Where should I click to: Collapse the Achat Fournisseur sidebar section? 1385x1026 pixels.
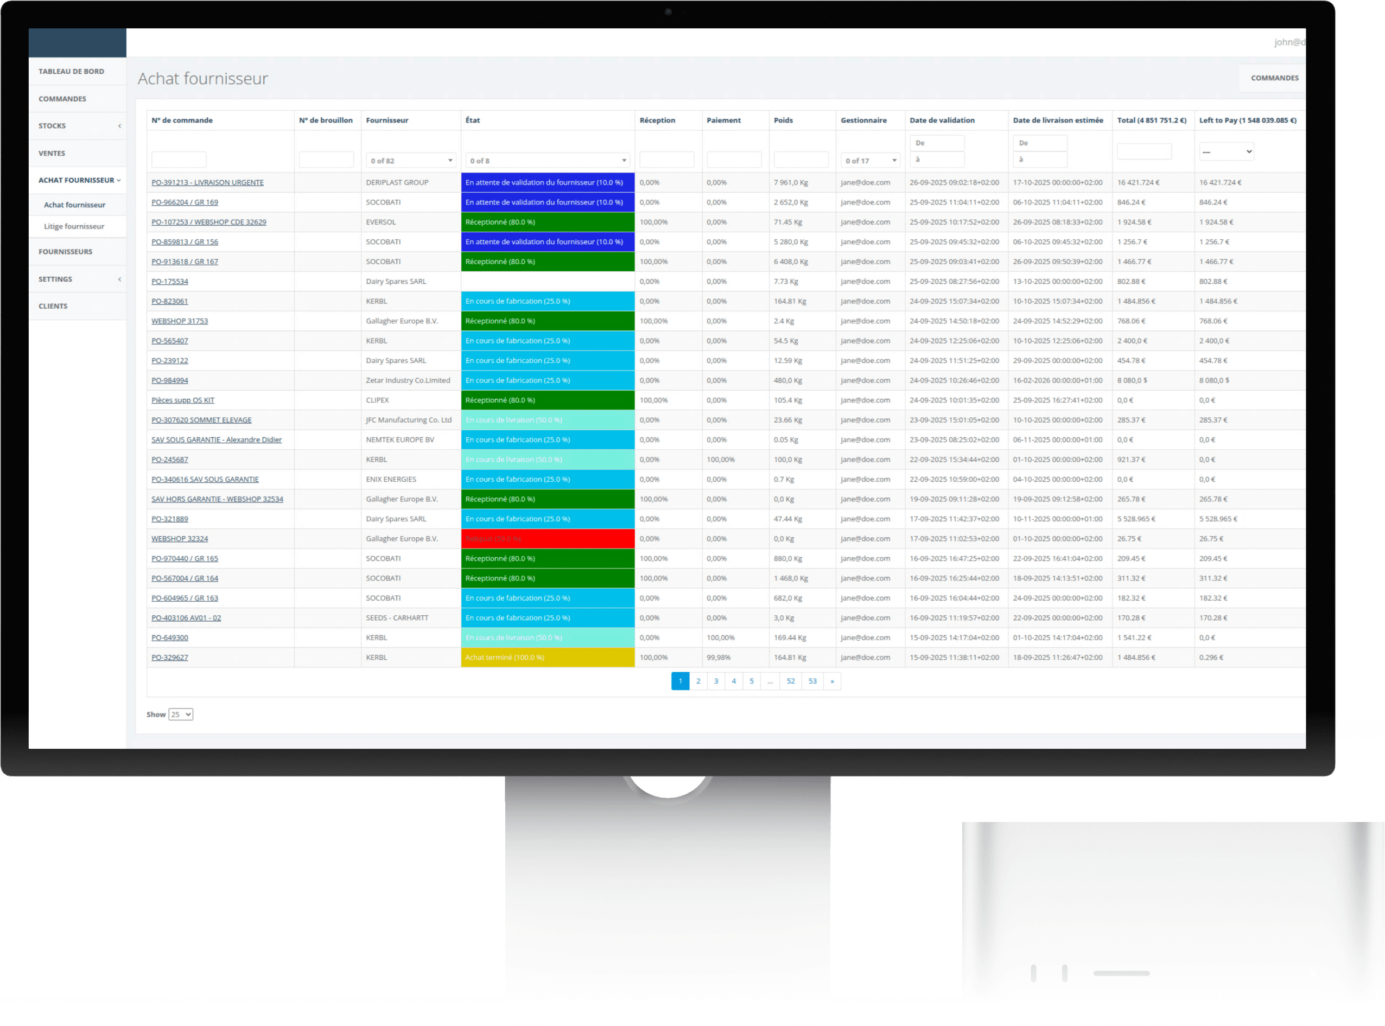119,181
